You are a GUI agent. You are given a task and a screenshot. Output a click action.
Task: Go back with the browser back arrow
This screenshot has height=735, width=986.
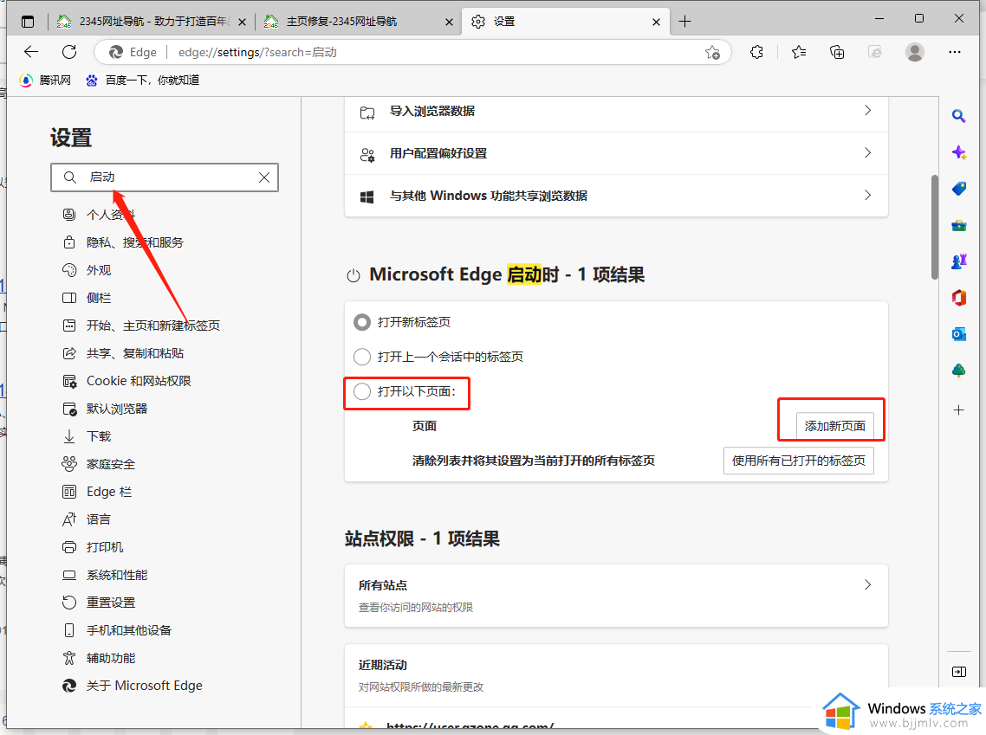(x=31, y=52)
